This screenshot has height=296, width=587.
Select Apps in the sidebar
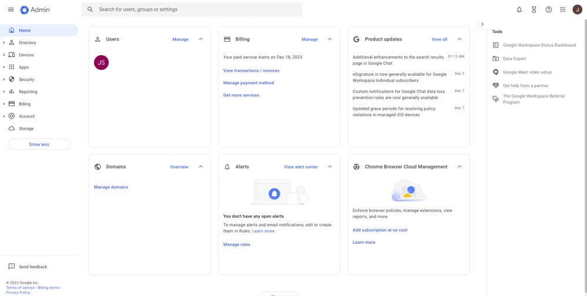click(39, 68)
